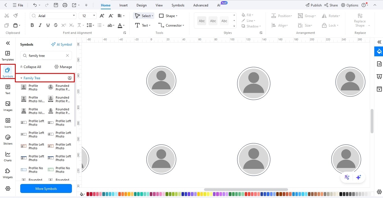
Task: Click the More Symbols button
Action: [46, 188]
